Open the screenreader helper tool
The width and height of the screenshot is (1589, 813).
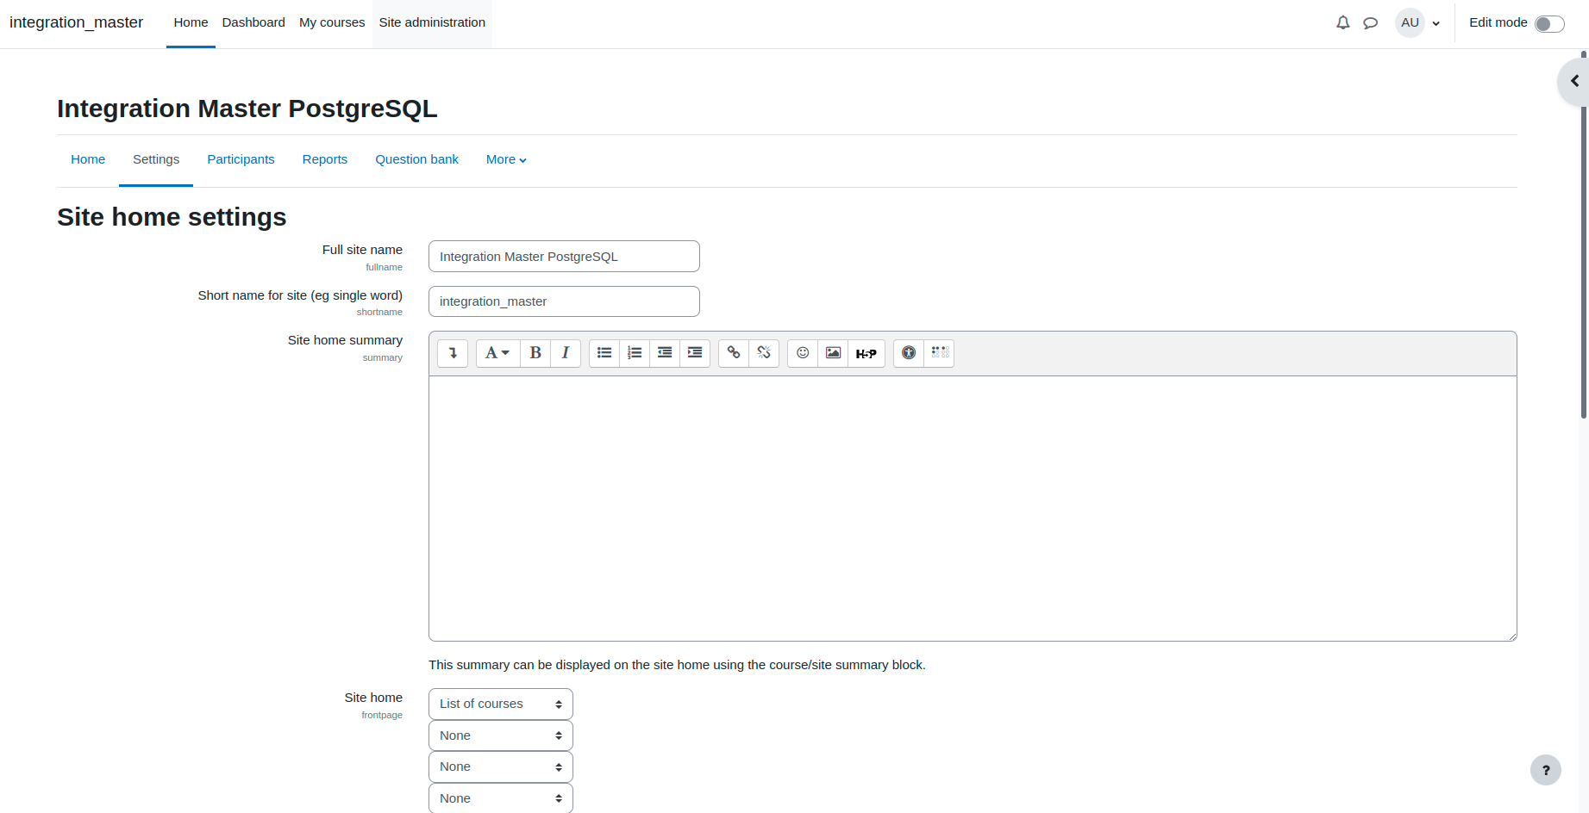[940, 353]
